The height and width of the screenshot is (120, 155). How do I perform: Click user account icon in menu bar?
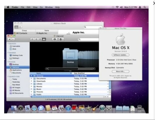click(x=140, y=7)
